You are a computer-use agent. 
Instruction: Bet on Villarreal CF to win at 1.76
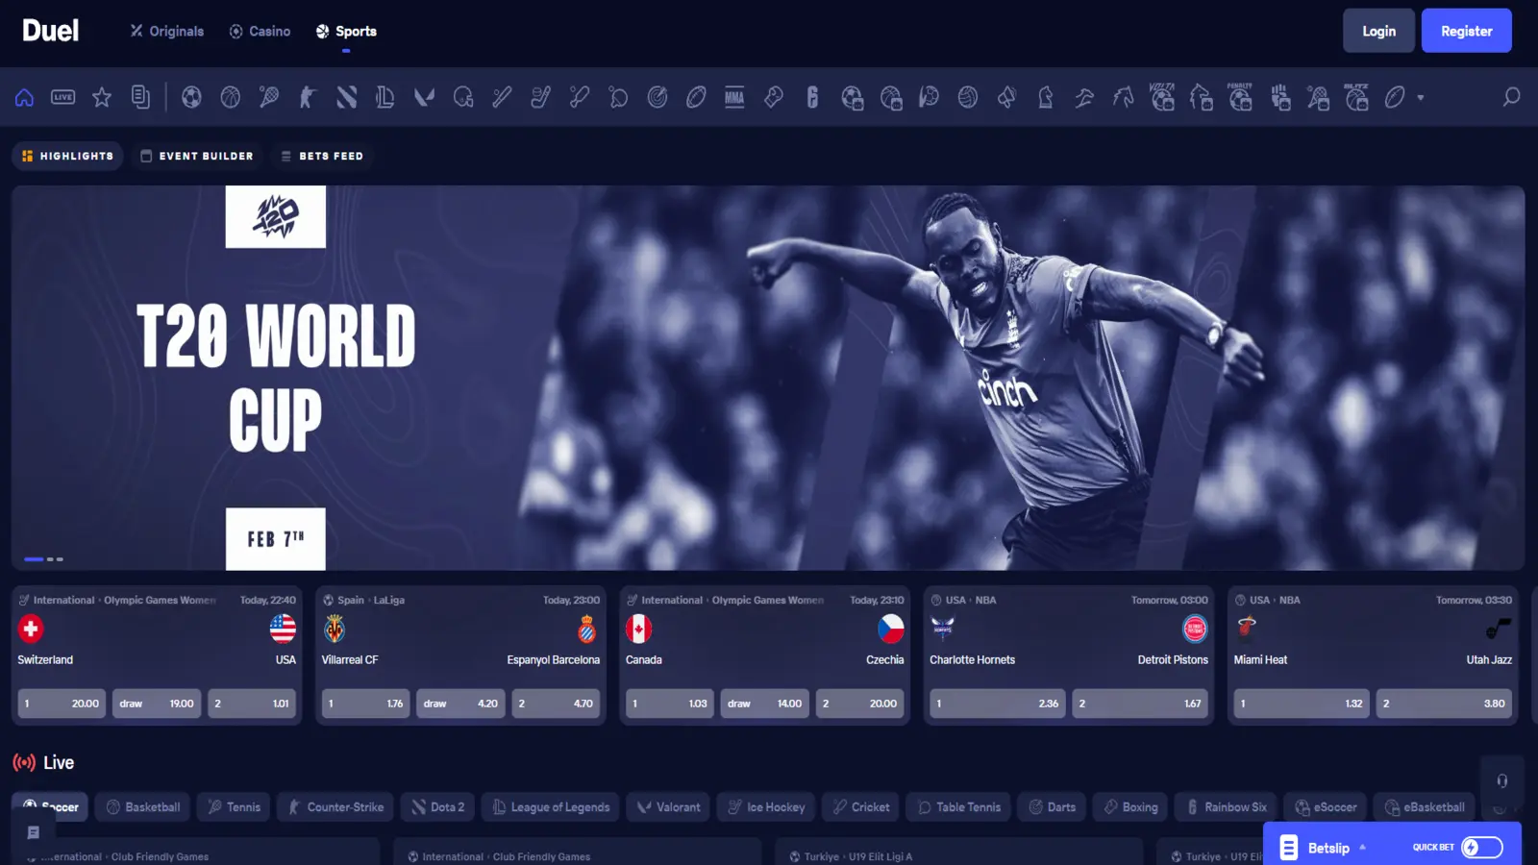(364, 703)
